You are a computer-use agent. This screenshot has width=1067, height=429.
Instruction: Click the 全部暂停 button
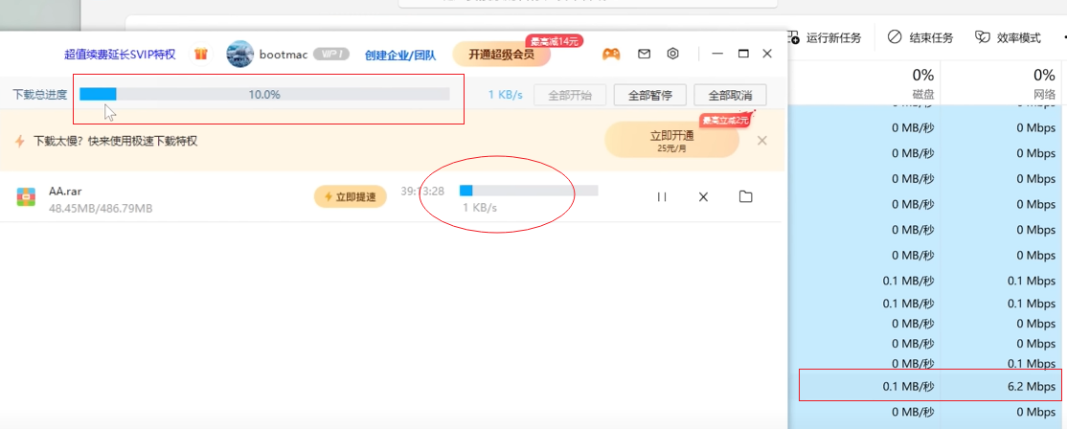(x=649, y=95)
